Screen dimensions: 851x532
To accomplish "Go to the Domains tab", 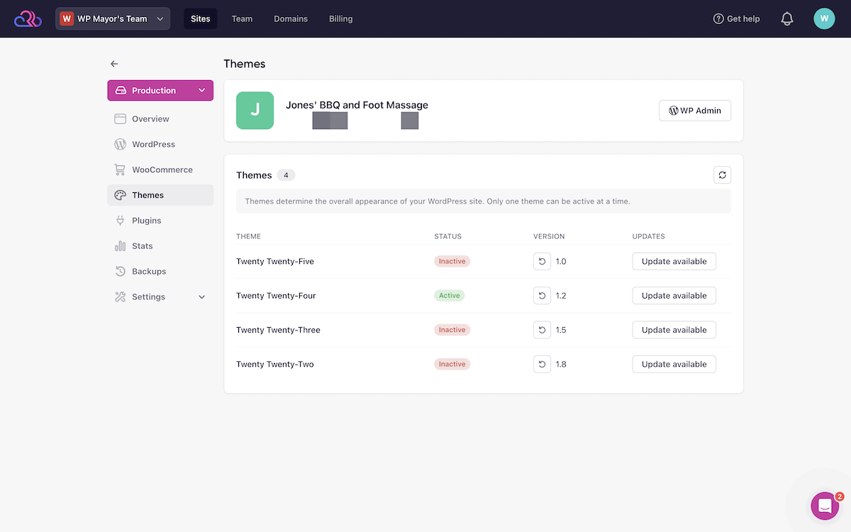I will point(291,18).
